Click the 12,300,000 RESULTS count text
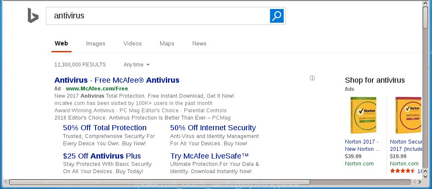432x189 pixels. (80, 65)
